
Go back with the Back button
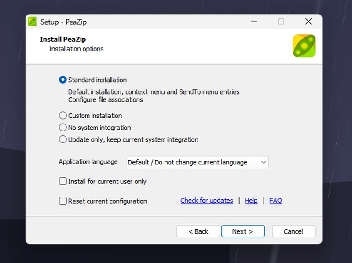pyautogui.click(x=198, y=231)
